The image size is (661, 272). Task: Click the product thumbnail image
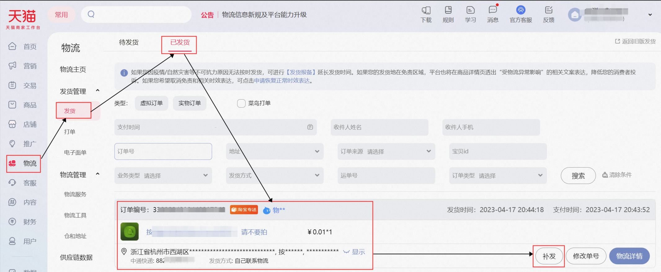(x=129, y=232)
